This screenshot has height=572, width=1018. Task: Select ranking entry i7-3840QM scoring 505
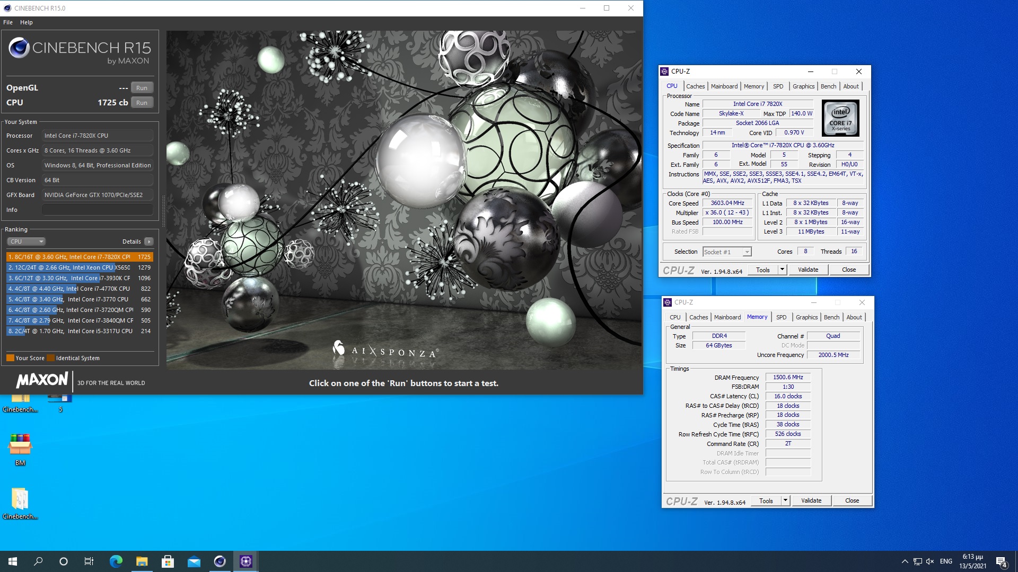(80, 320)
